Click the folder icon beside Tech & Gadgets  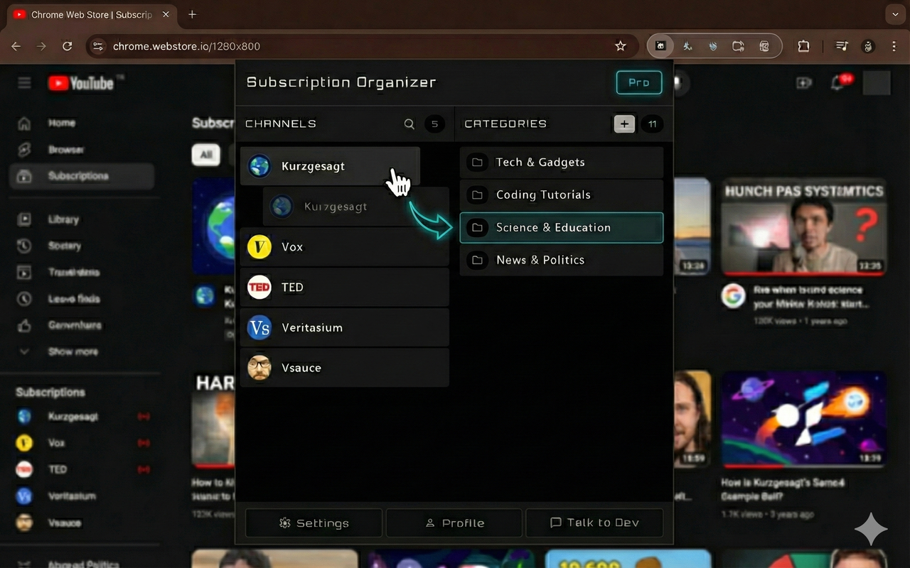click(x=478, y=163)
